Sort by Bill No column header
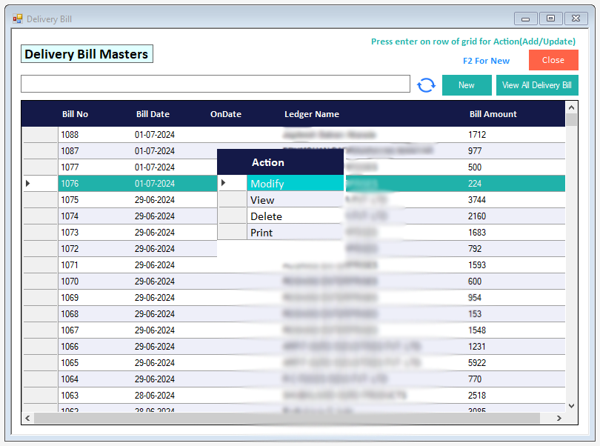 tap(75, 114)
